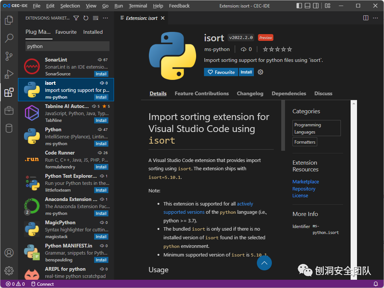
Task: Open the customize layout icon
Action: (x=327, y=6)
